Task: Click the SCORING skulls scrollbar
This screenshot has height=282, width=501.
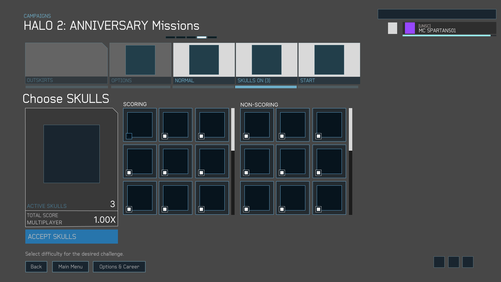Action: coord(233,161)
